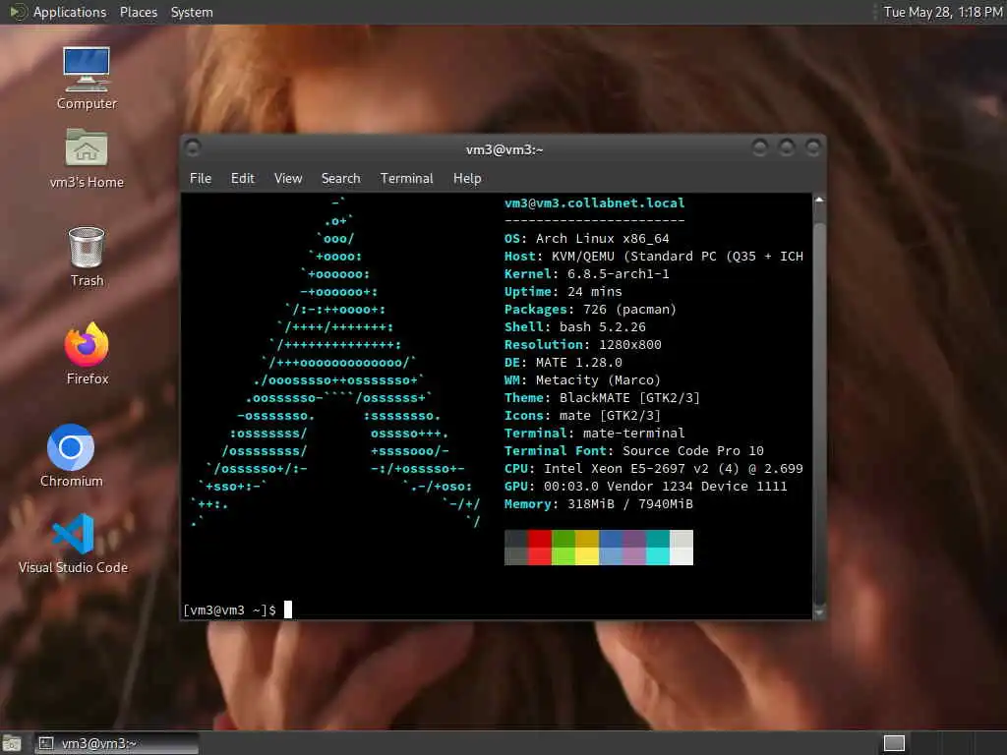
Task: Open the System menu
Action: pyautogui.click(x=192, y=12)
